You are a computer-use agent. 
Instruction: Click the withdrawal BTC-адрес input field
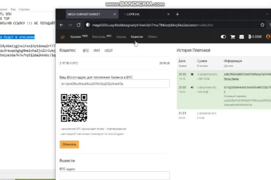[114, 176]
